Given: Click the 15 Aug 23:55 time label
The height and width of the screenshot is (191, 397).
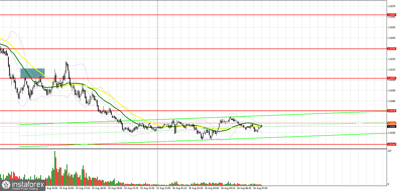Looking at the screenshot, I should (x=163, y=188).
